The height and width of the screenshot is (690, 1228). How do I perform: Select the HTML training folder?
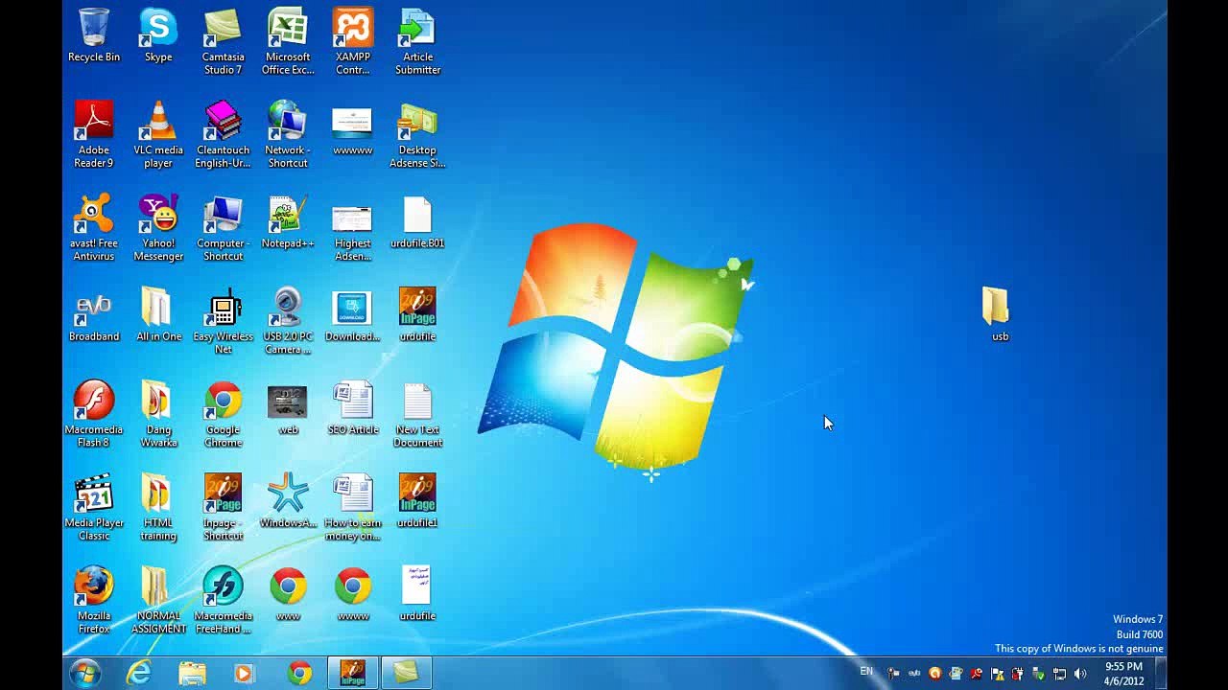[158, 507]
